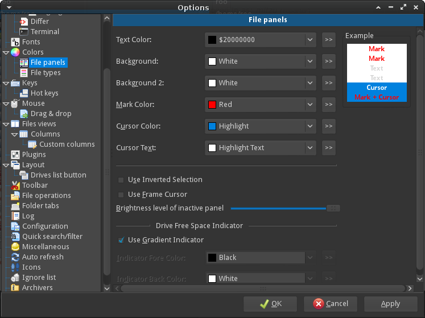Image resolution: width=425 pixels, height=318 pixels.
Task: Click the Cancel button
Action: pos(331,304)
